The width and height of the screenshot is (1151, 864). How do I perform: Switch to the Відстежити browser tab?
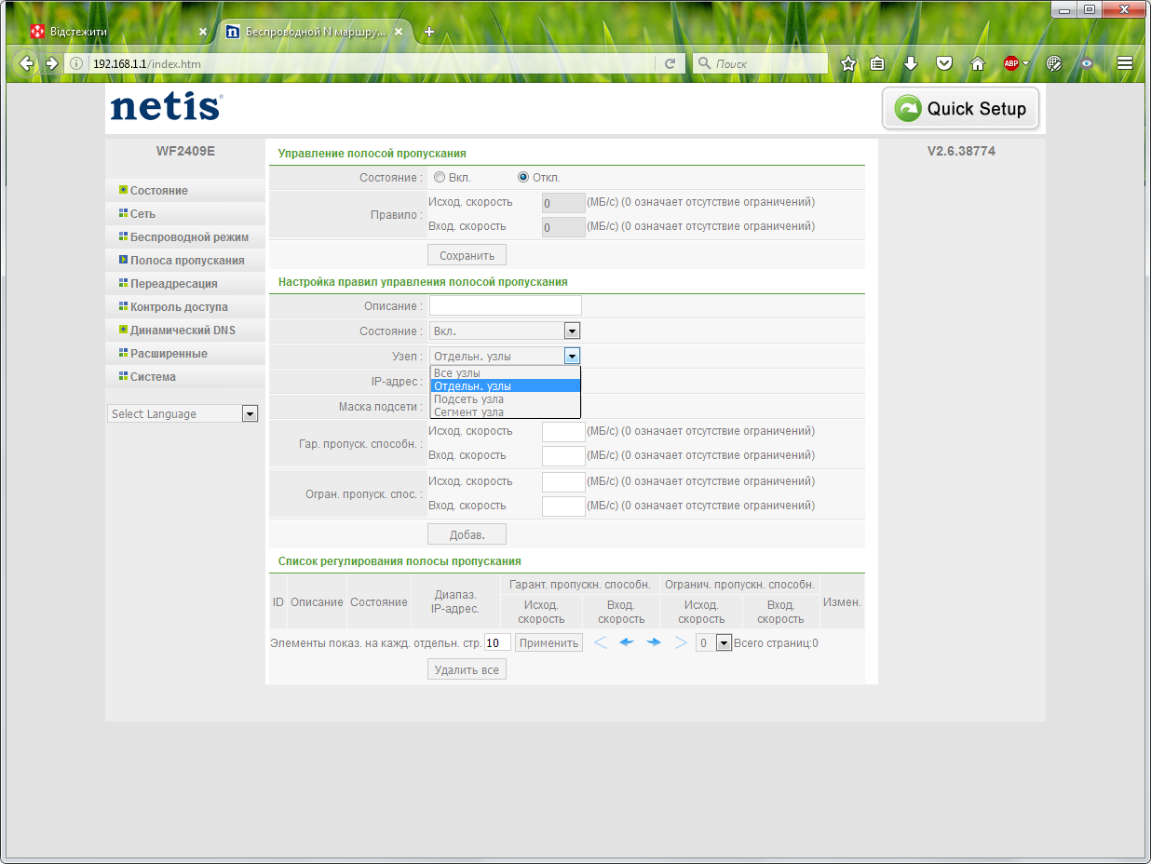click(112, 32)
